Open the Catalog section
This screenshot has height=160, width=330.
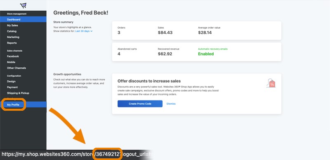pyautogui.click(x=23, y=31)
